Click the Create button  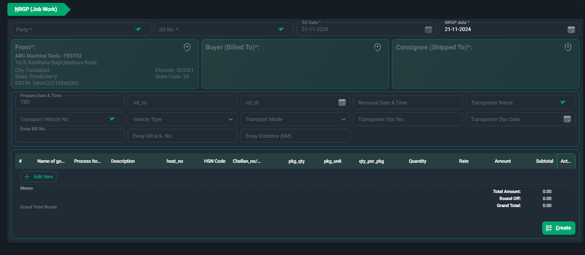coord(558,228)
